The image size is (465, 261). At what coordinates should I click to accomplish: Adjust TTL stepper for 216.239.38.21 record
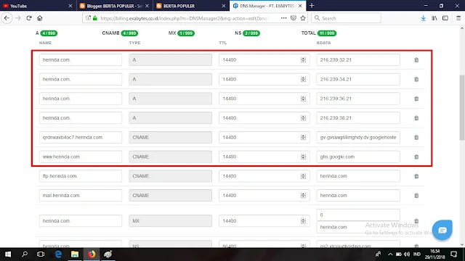303,118
